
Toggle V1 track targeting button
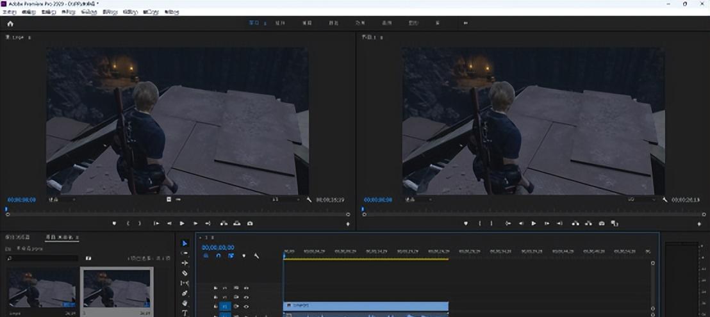[x=225, y=307]
